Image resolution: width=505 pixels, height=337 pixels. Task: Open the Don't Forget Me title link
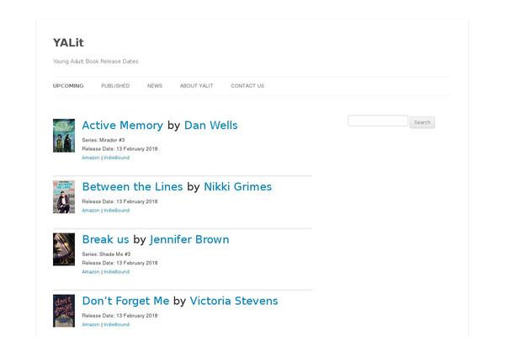[125, 301]
